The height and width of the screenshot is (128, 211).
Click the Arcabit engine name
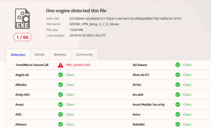click(x=138, y=95)
